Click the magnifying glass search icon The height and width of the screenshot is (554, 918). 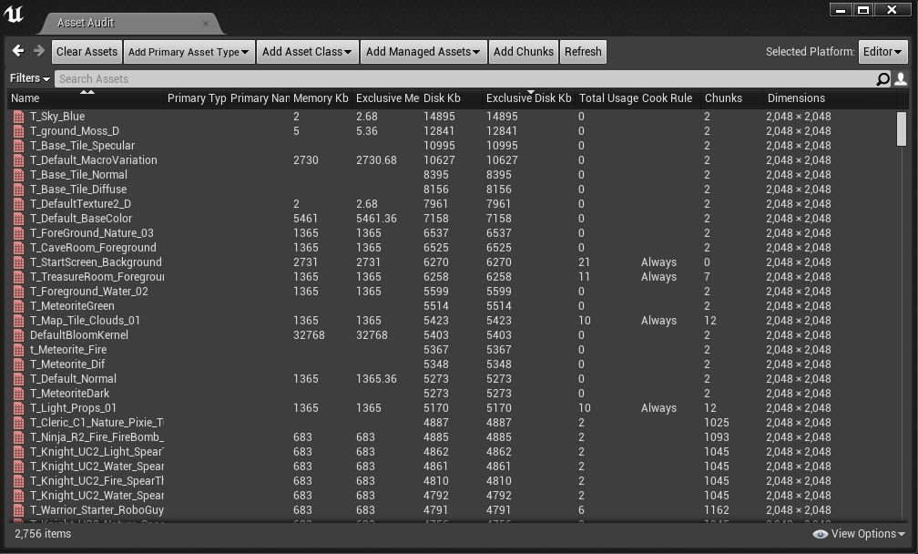[x=882, y=78]
